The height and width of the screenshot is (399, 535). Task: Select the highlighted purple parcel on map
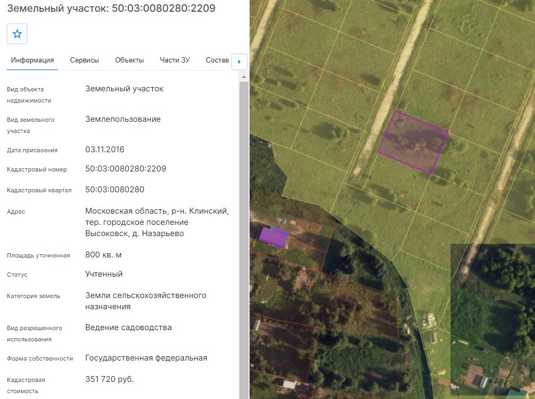414,142
